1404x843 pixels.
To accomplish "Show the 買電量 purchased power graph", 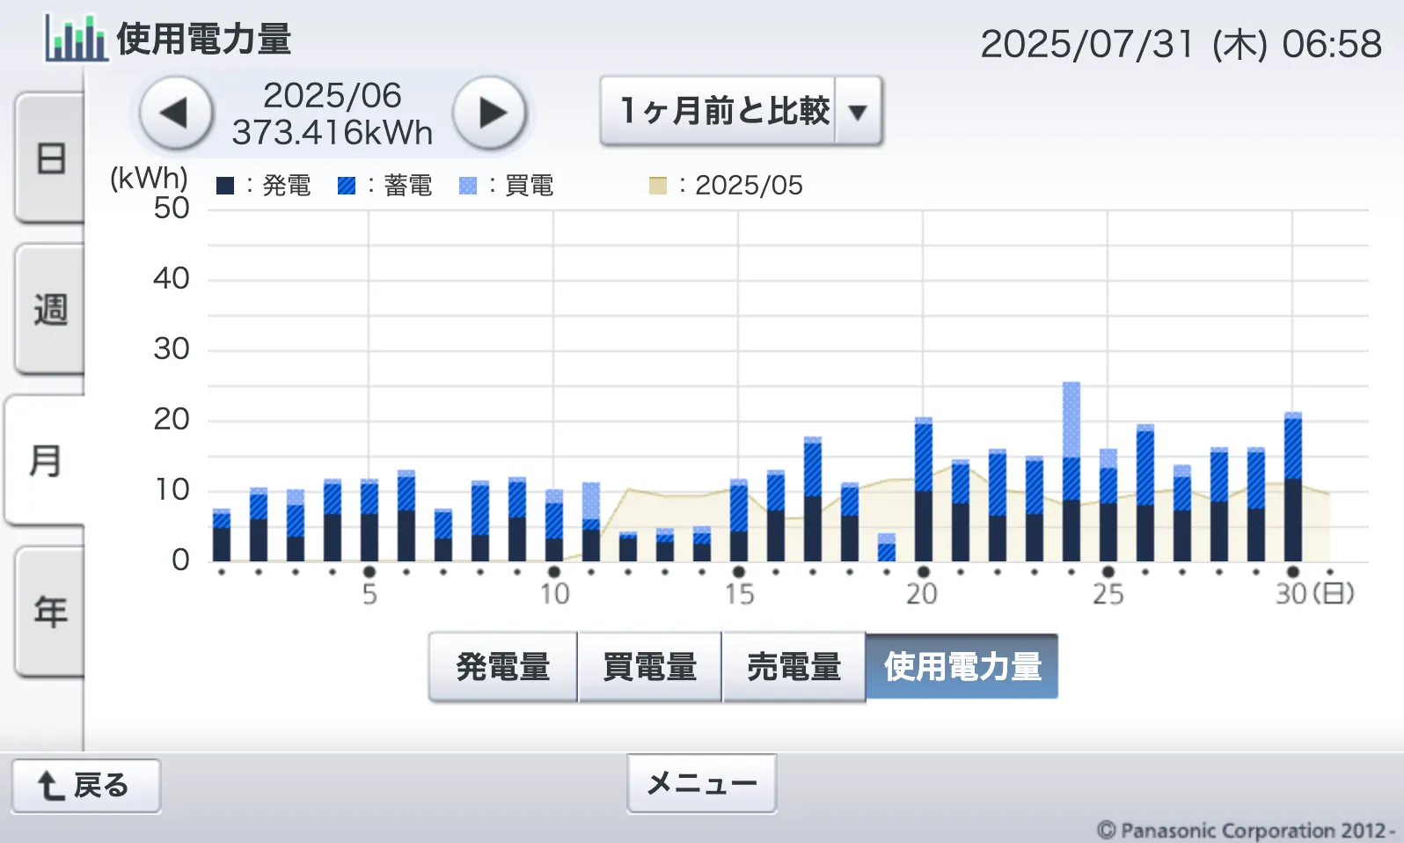I will click(x=649, y=667).
